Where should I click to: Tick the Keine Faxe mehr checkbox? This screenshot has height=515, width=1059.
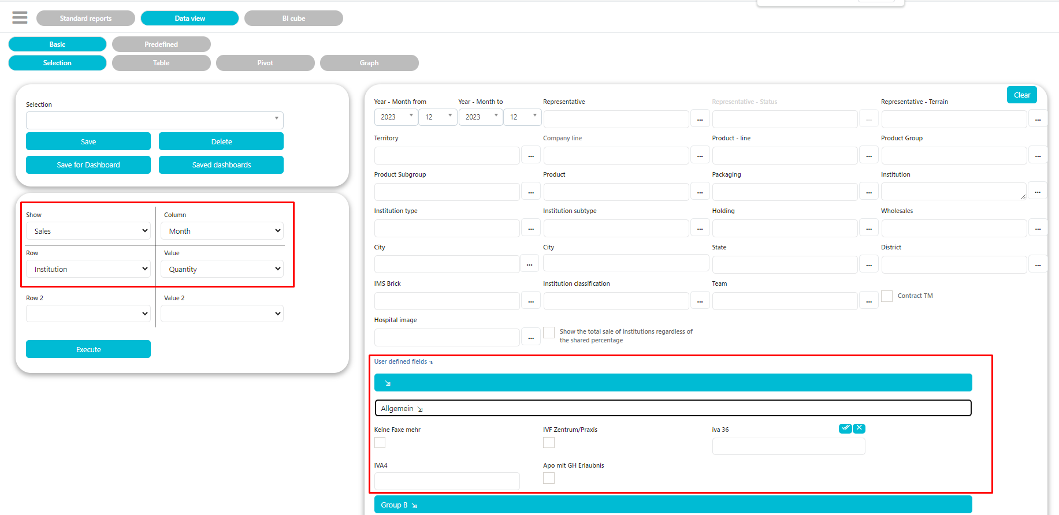tap(380, 443)
